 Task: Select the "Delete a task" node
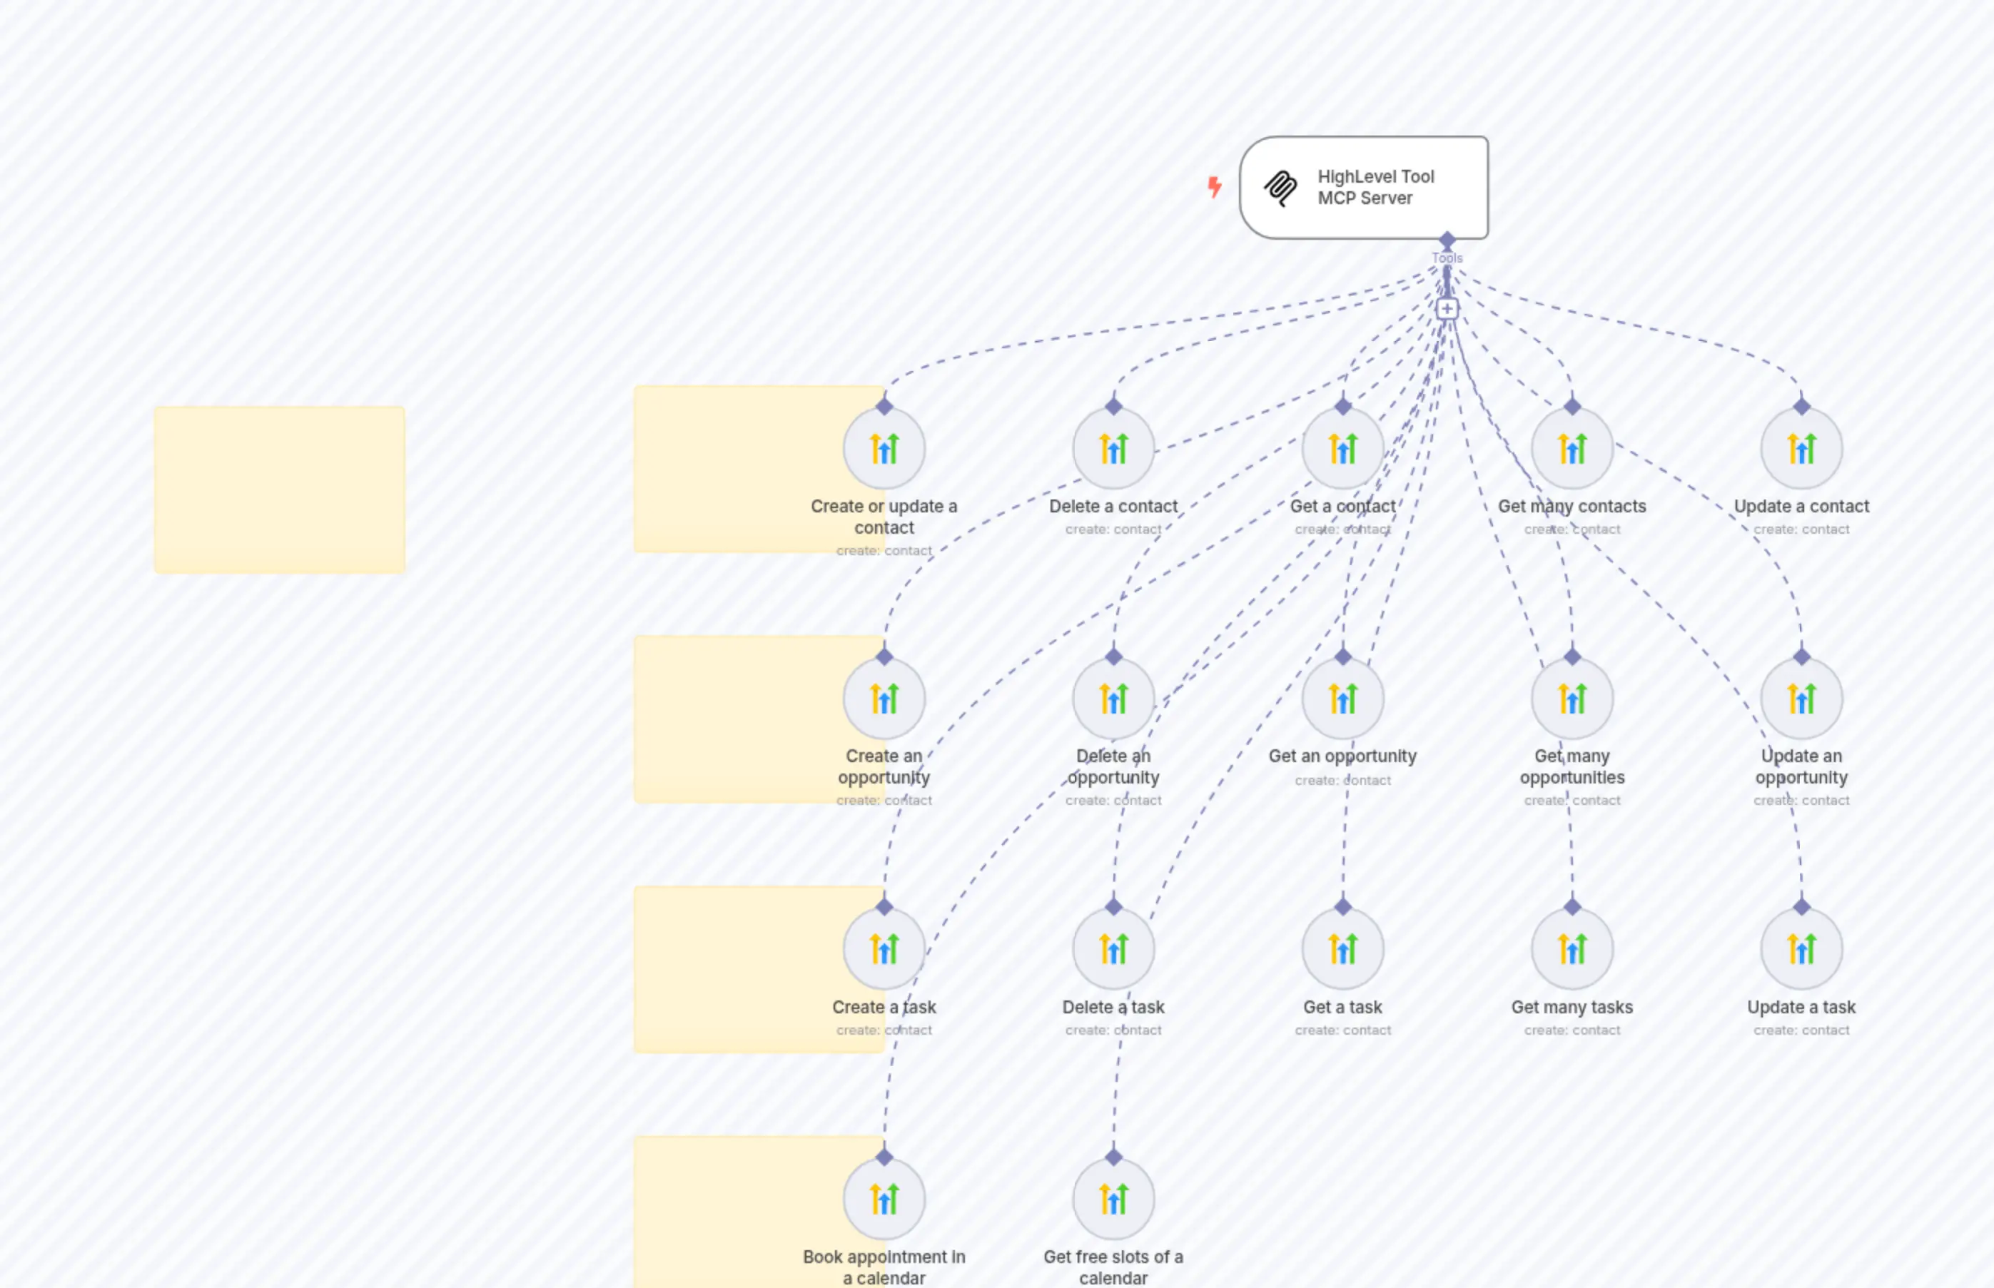1113,948
